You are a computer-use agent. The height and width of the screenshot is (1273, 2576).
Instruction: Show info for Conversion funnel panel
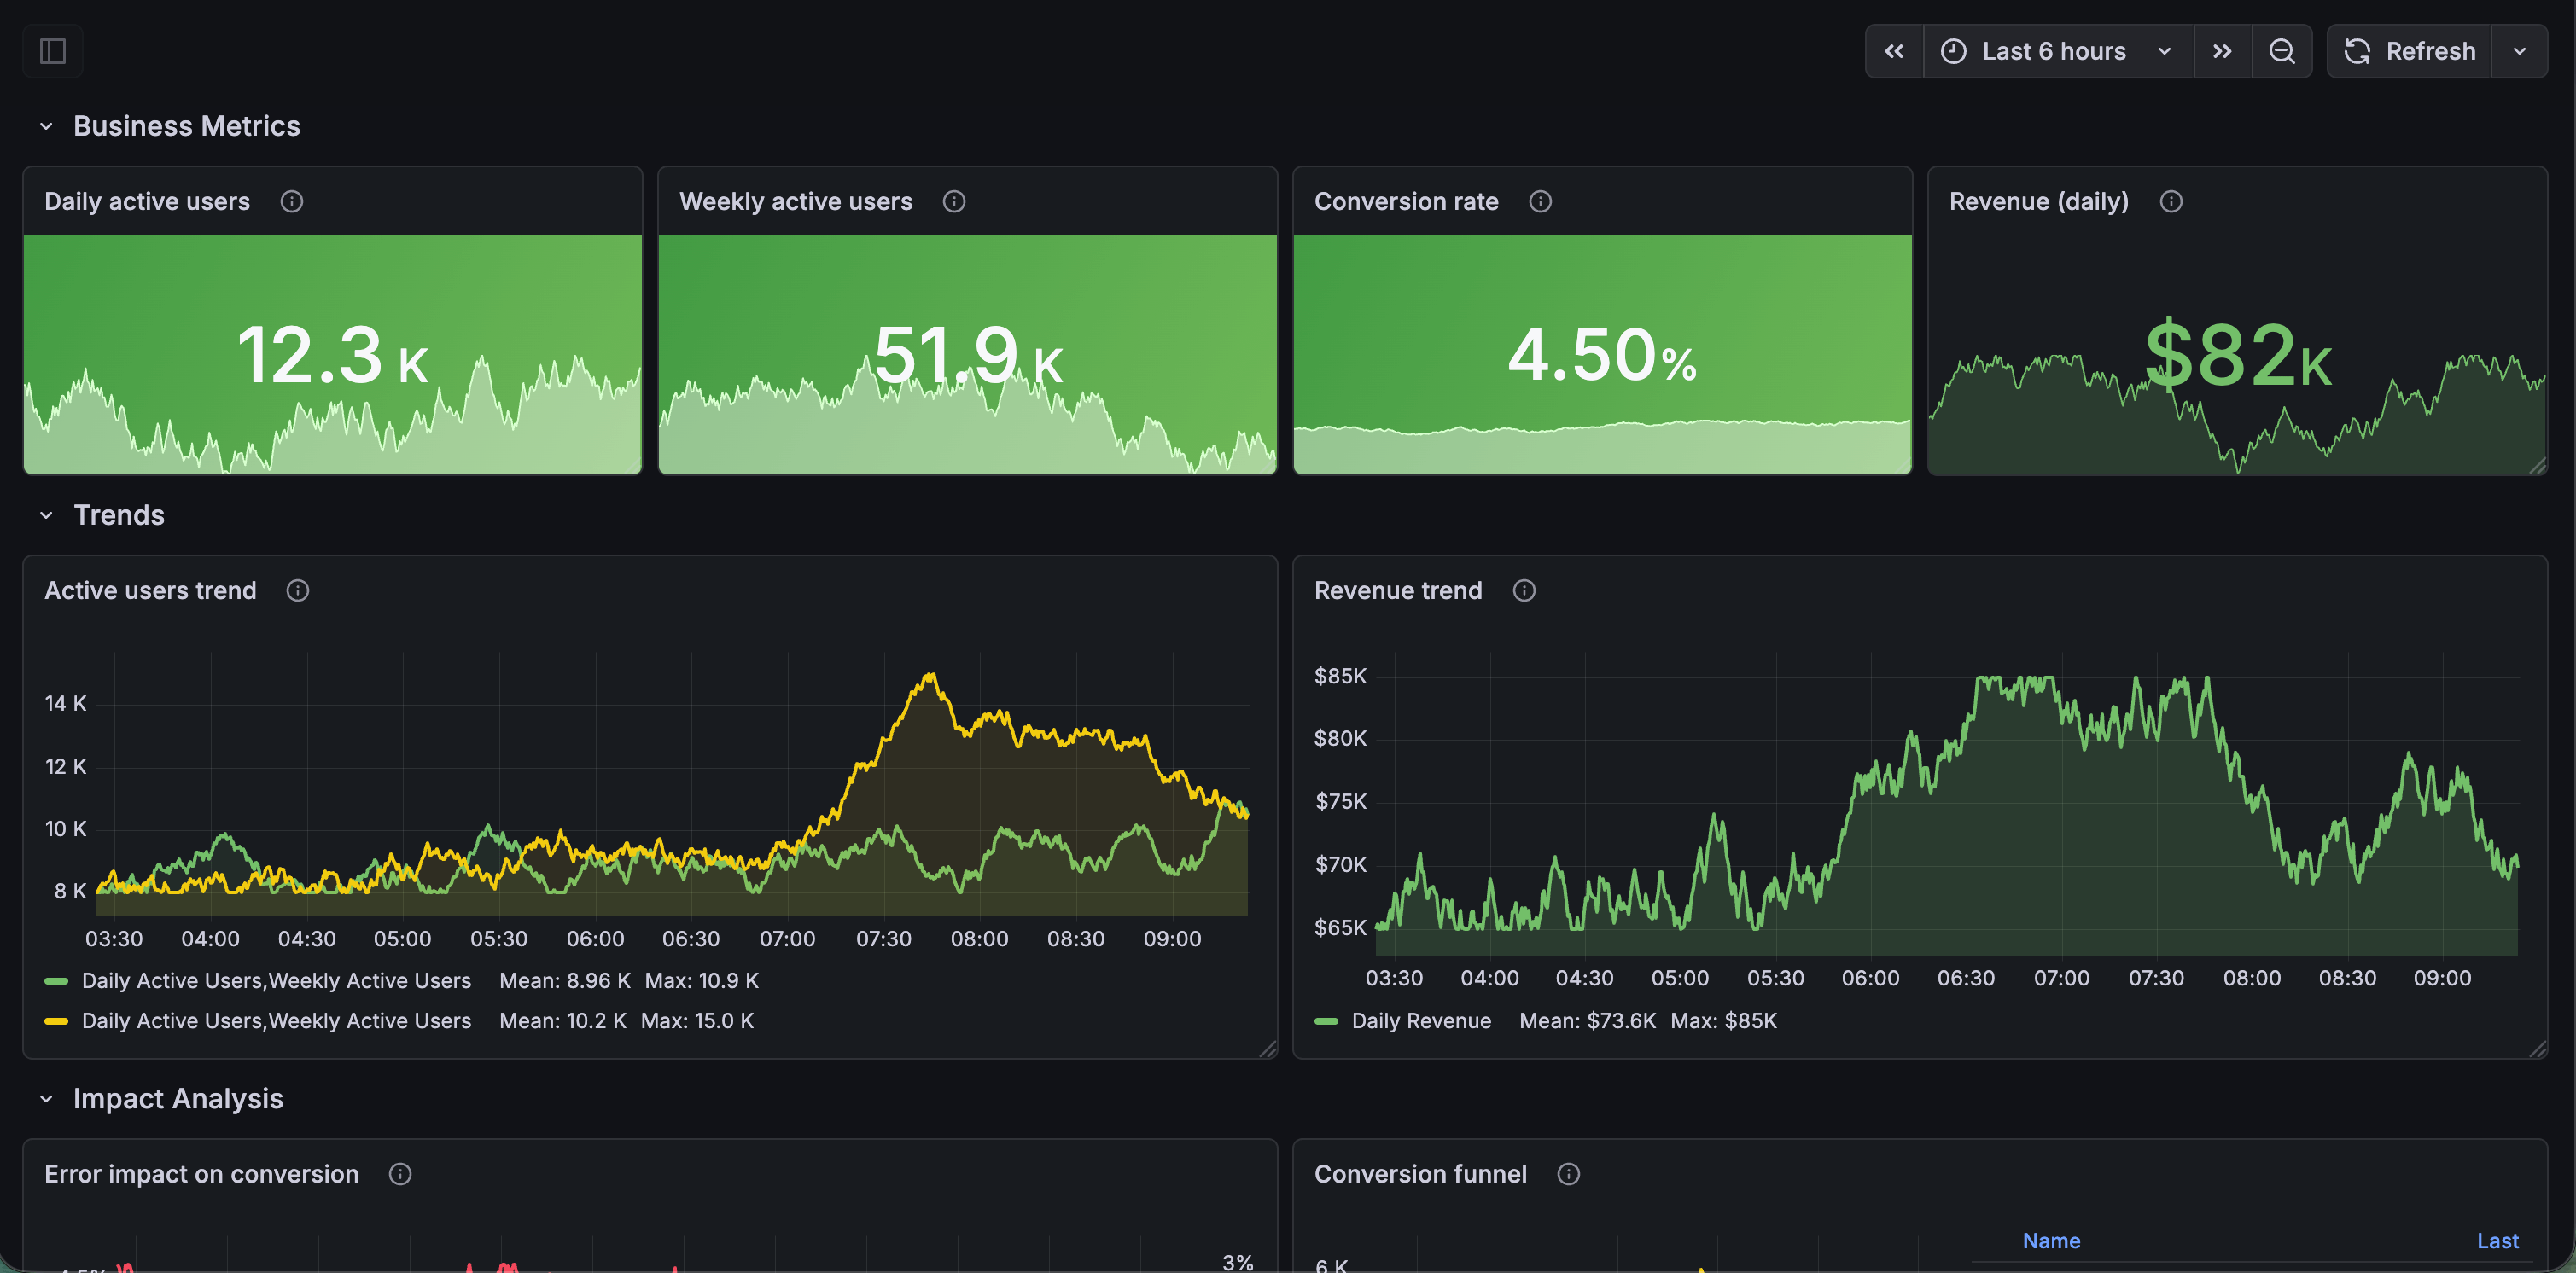pyautogui.click(x=1568, y=1174)
